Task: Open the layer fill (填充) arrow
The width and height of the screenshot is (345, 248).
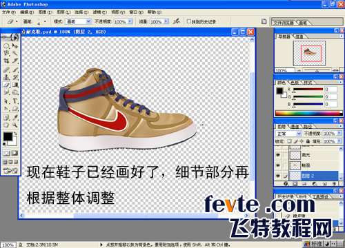Action: tap(339, 141)
